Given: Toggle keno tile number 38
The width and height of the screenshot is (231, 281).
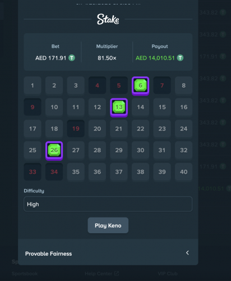Looking at the screenshot, I should 141,172.
